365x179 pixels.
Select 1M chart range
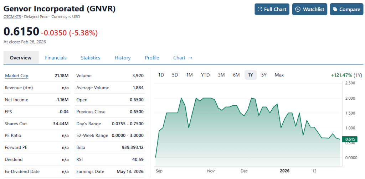tap(189, 75)
